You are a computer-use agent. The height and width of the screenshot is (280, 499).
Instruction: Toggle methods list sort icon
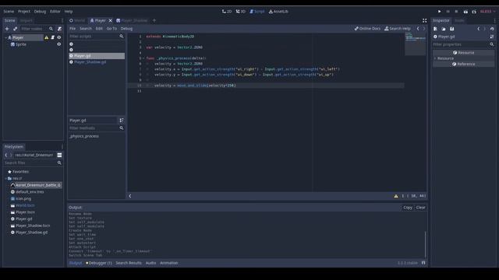click(122, 121)
